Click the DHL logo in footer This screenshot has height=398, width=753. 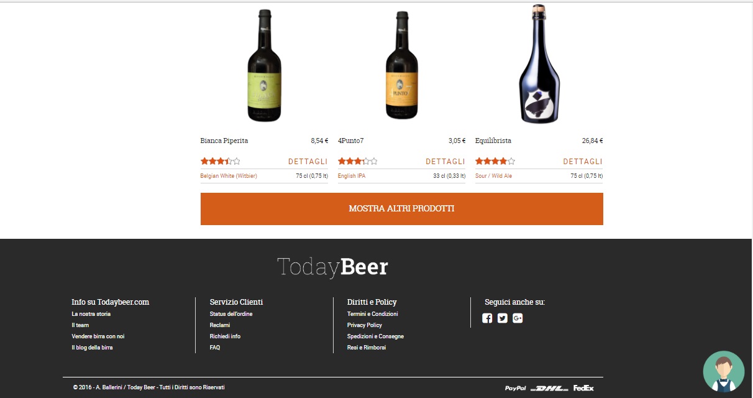pos(550,388)
